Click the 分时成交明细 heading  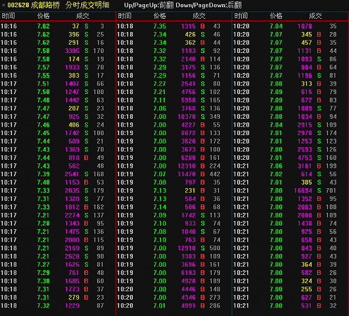point(87,5)
